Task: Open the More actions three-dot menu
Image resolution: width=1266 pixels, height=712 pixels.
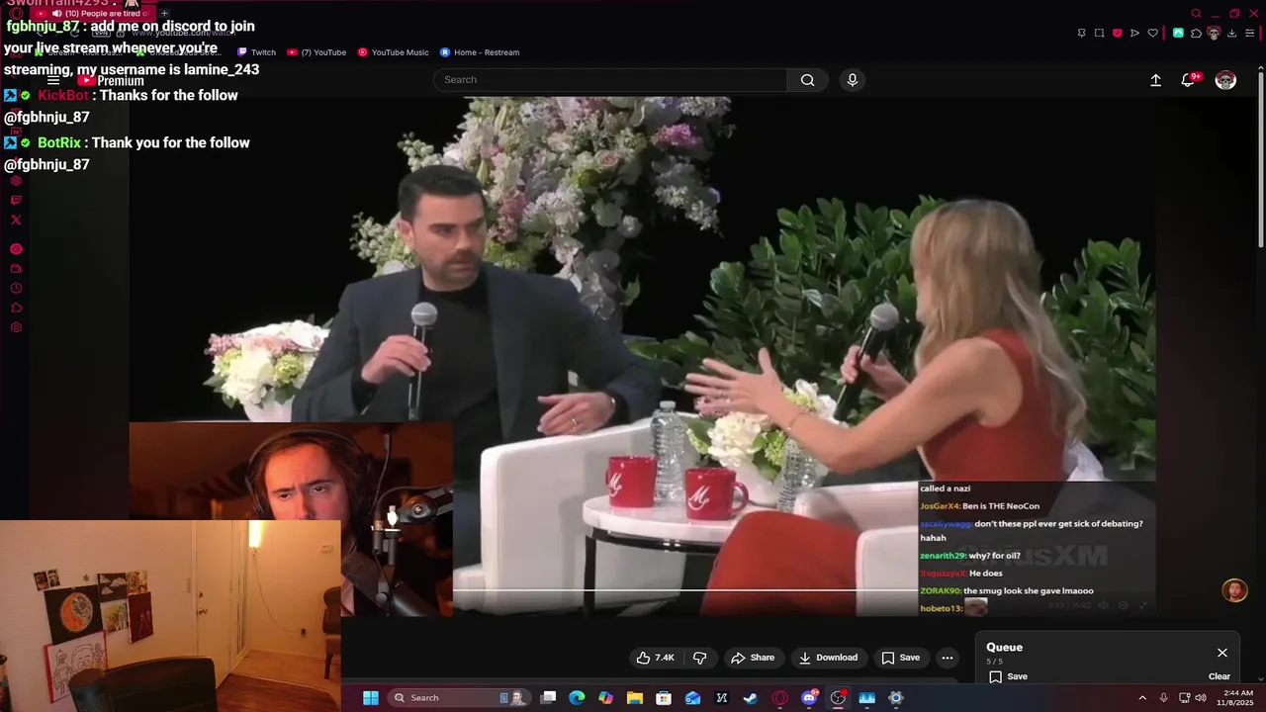Action: [x=948, y=658]
